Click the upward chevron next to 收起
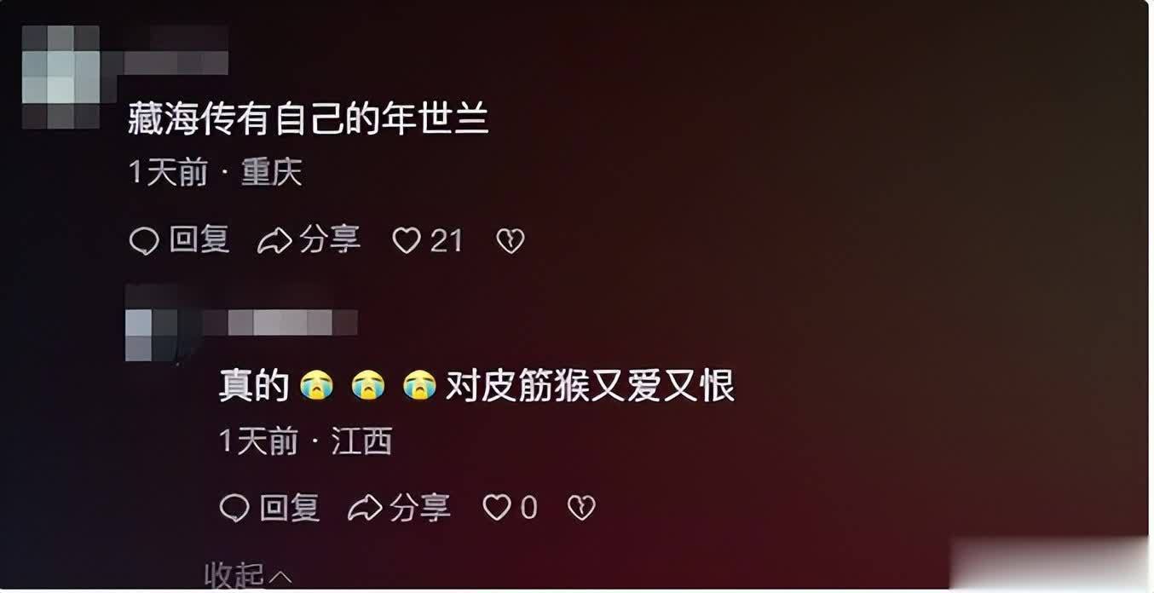 click(x=280, y=579)
